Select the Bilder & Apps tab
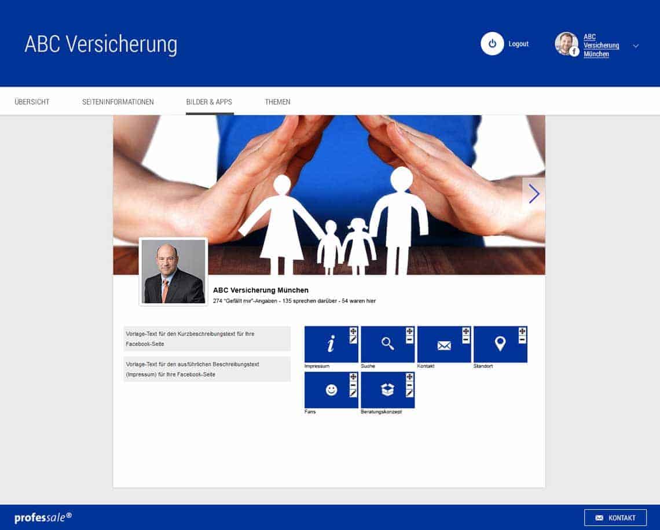This screenshot has width=660, height=530. tap(209, 102)
